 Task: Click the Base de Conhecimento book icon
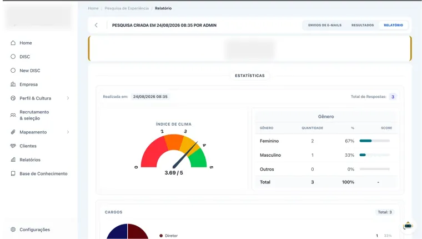click(13, 173)
